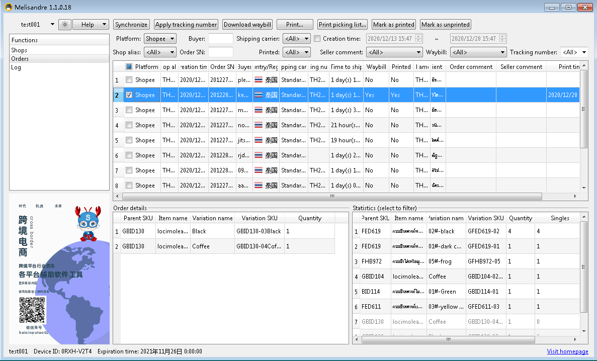597x361 pixels.
Task: Click Apply tracking number button
Action: pos(186,24)
